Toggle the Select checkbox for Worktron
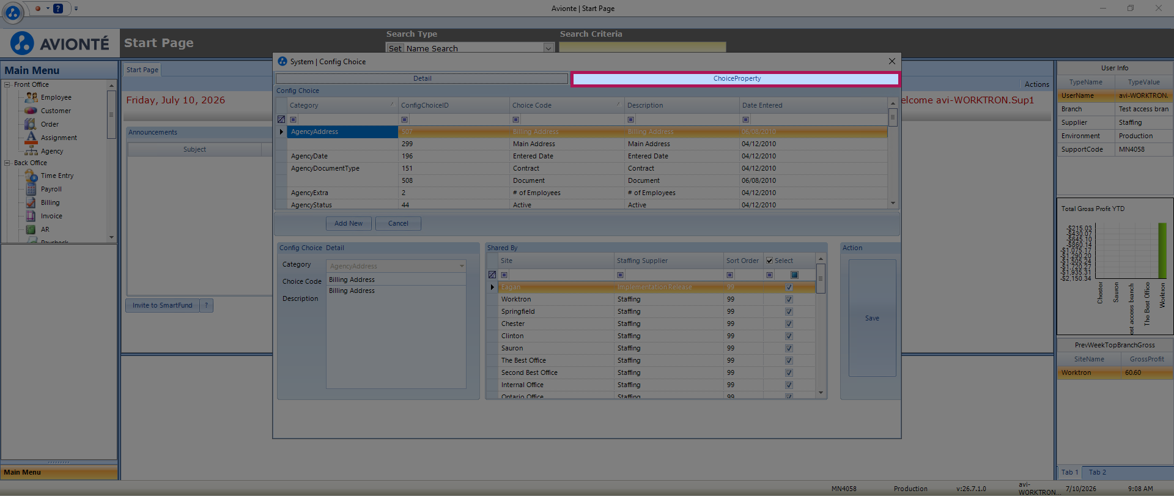The width and height of the screenshot is (1174, 496). 789,300
